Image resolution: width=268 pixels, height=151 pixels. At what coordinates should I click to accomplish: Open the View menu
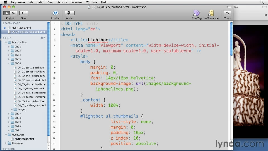(50, 2)
